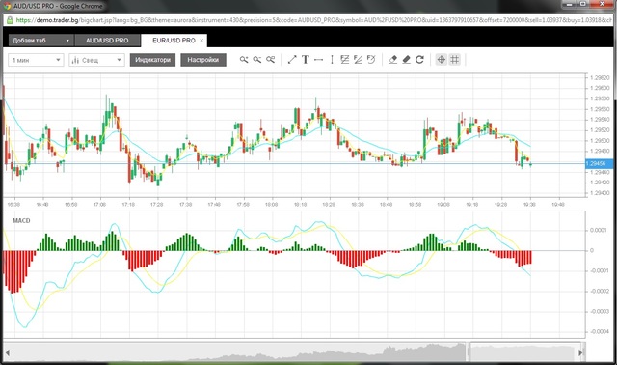The width and height of the screenshot is (617, 365).
Task: Open the Индикатори button
Action: click(x=152, y=60)
